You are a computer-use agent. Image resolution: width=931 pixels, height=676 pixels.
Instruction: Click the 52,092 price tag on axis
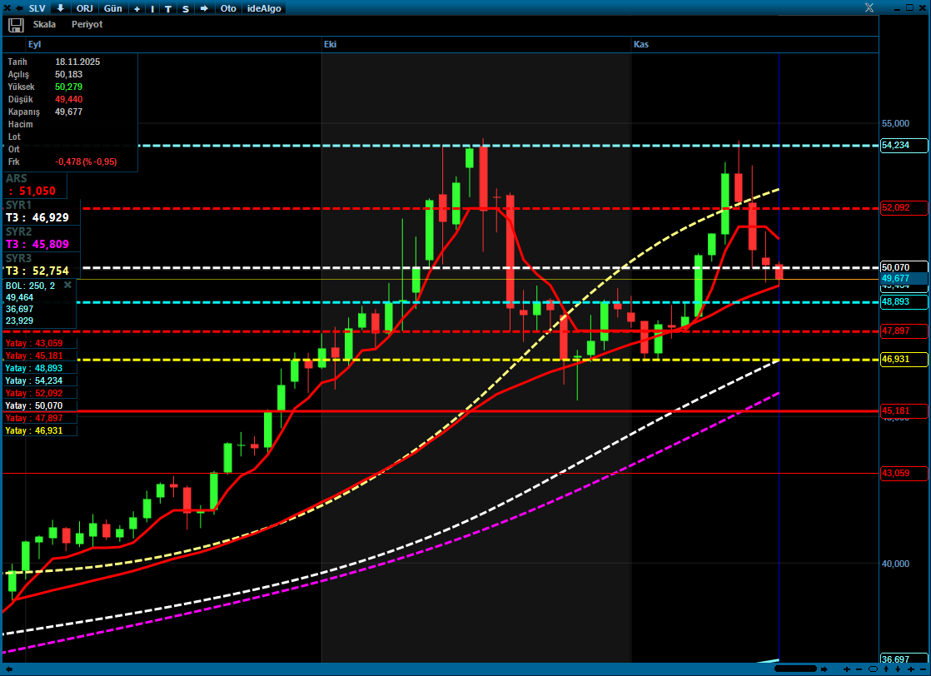(903, 208)
